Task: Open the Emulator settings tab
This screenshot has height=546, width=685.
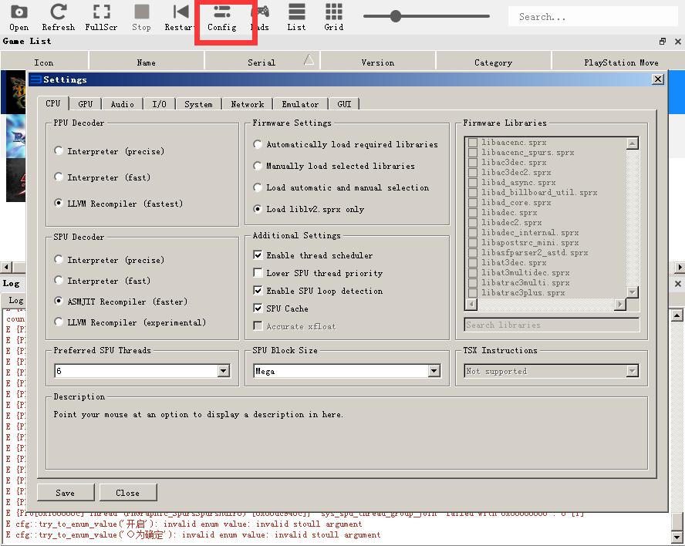Action: (x=300, y=104)
